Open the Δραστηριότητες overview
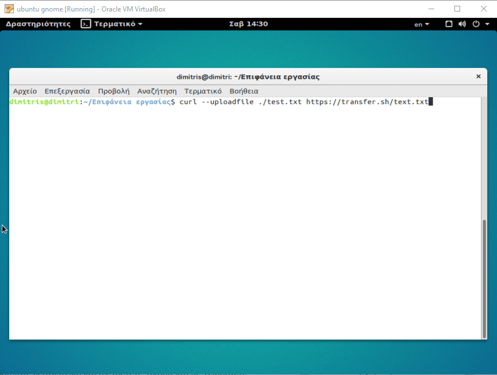The height and width of the screenshot is (375, 497). pyautogui.click(x=38, y=24)
